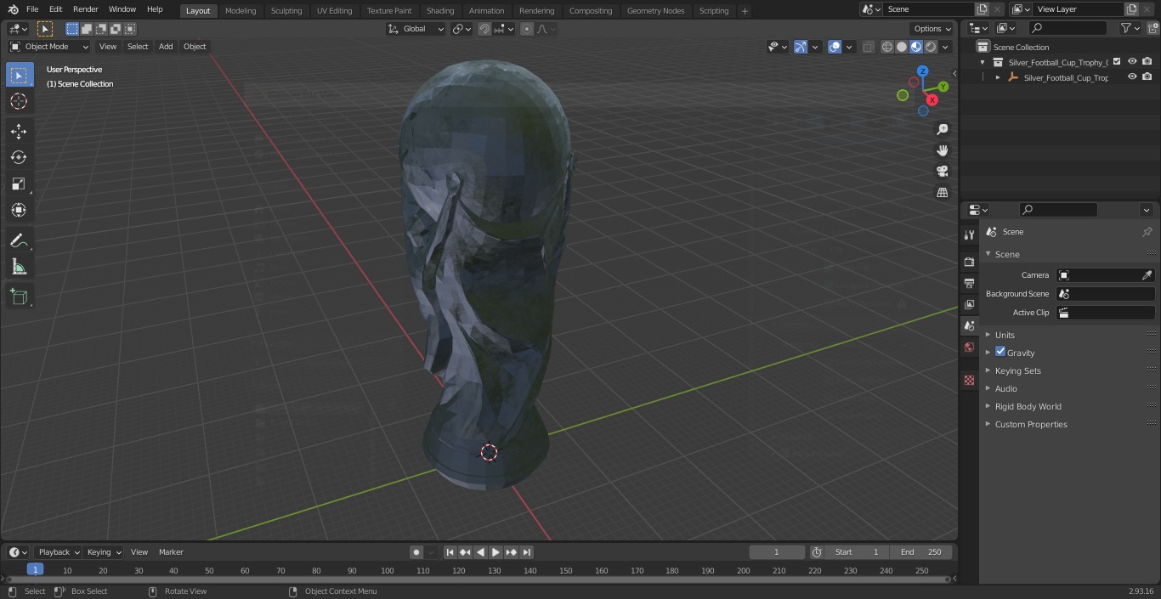
Task: Open the File menu
Action: tap(32, 9)
